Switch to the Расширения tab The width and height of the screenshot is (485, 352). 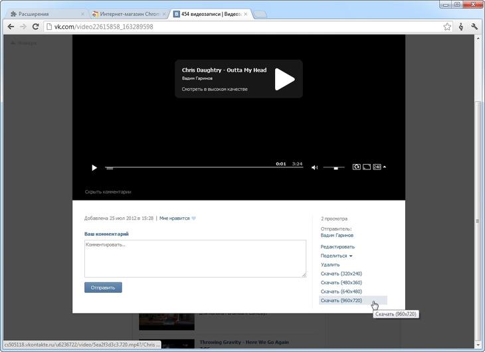tap(47, 14)
